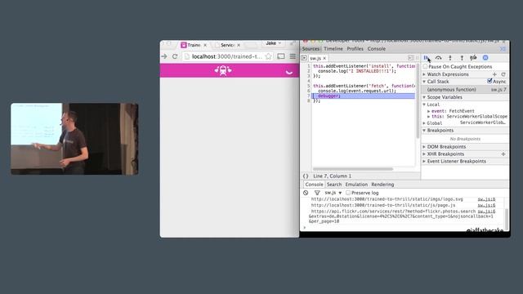
Task: Step out of current function
Action: (462, 58)
